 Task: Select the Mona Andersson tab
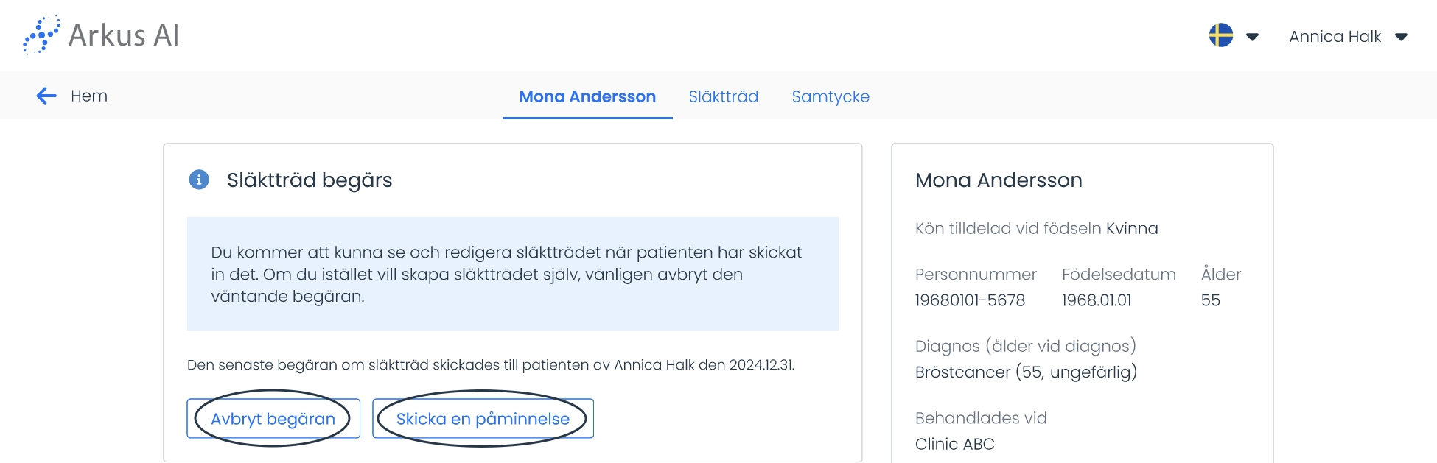587,96
